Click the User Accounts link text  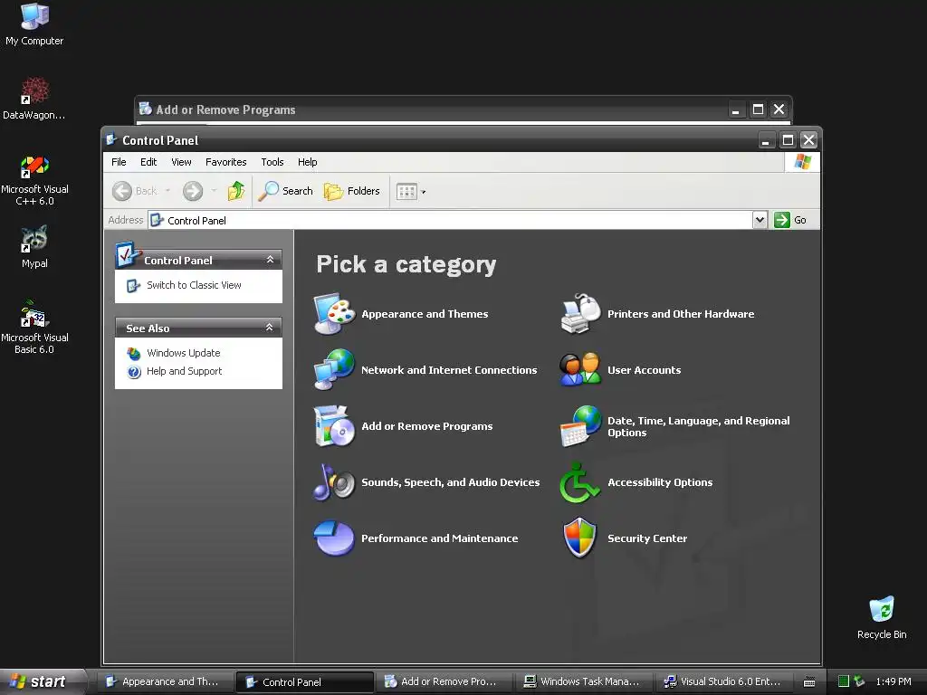pyautogui.click(x=645, y=370)
